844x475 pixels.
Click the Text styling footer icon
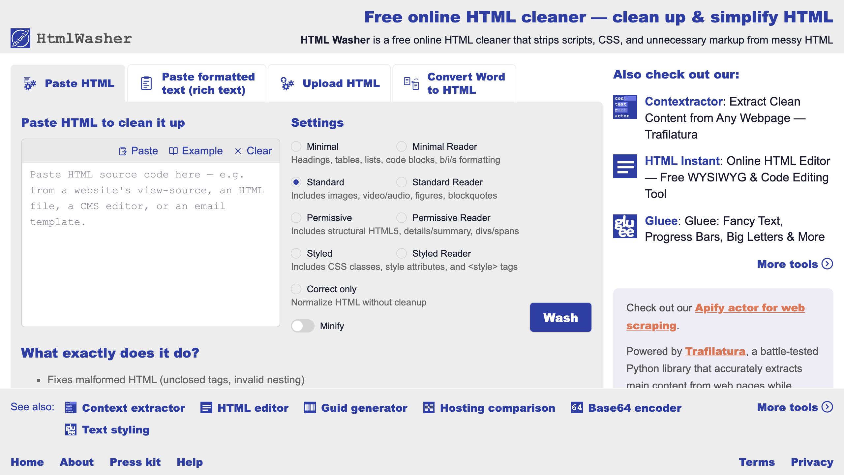pos(71,429)
